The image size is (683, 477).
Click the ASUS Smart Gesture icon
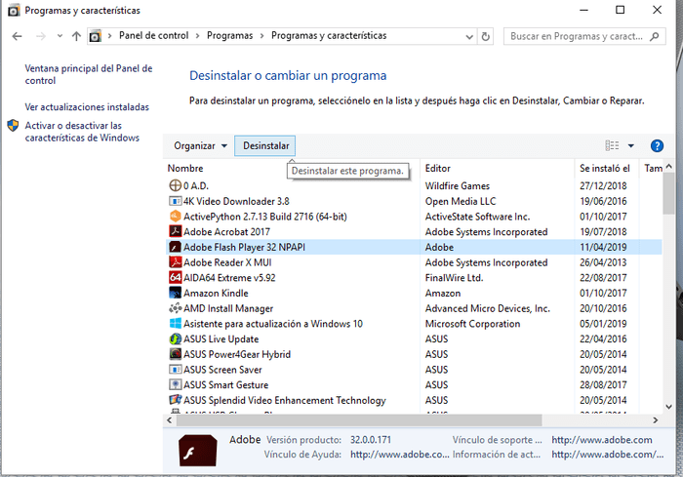(x=175, y=384)
